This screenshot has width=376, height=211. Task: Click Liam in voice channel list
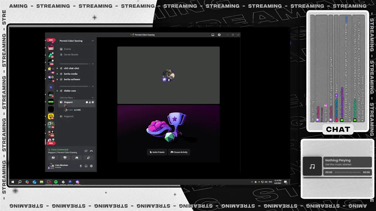[70, 110]
